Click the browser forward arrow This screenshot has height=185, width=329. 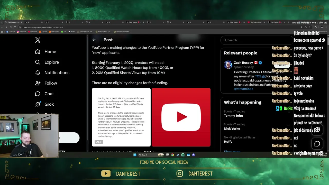coord(6,27)
